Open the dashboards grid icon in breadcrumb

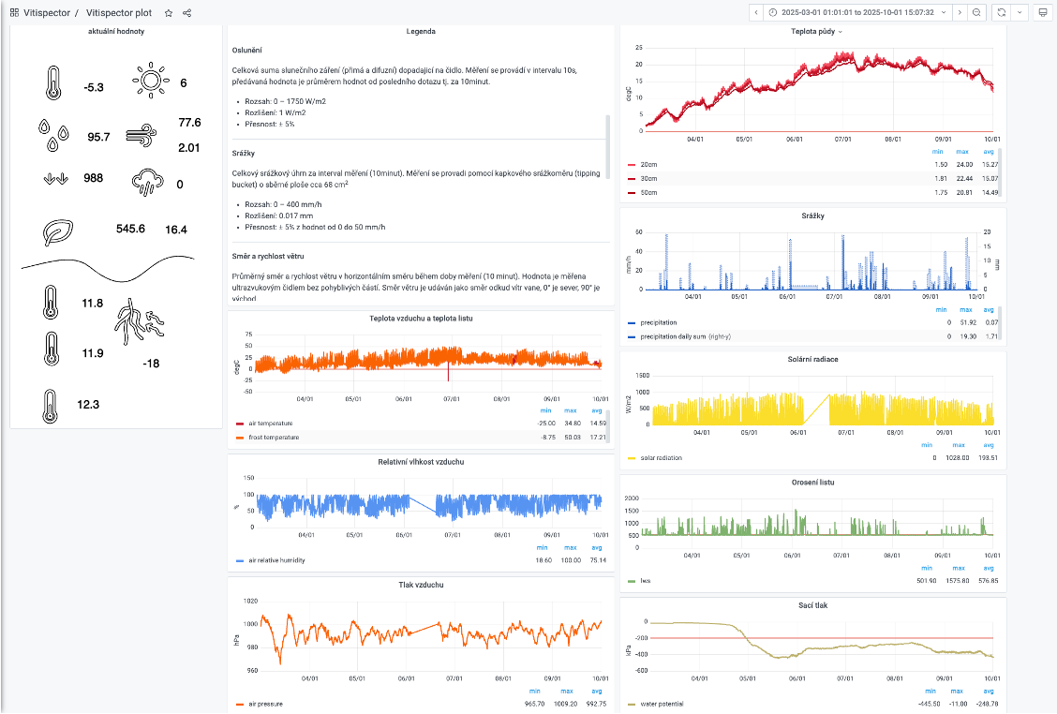click(x=14, y=13)
